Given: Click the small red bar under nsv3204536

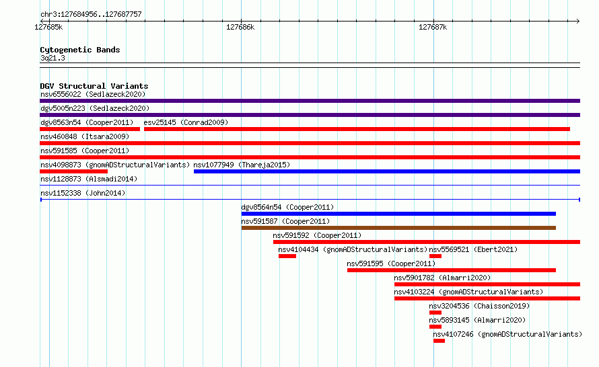Looking at the screenshot, I should click(x=435, y=313).
